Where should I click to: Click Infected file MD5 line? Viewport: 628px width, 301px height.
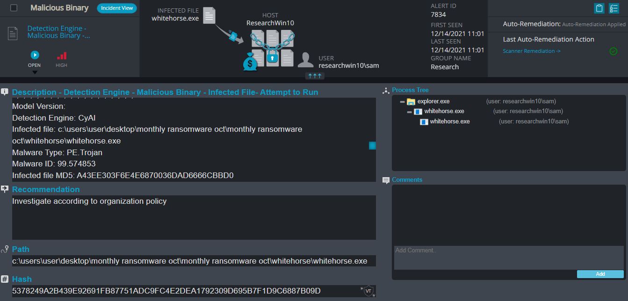[x=123, y=176]
